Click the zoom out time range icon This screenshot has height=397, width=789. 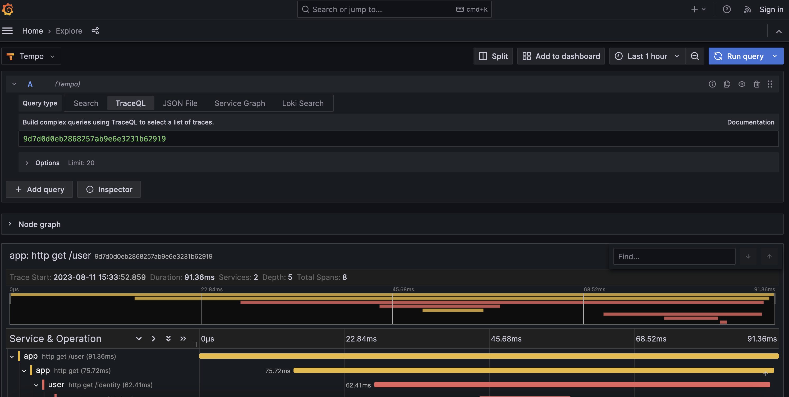coord(695,56)
